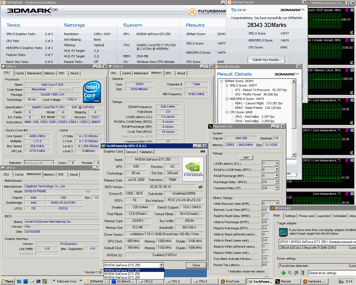Select HDR2 - Deep Freeze result row

[x=258, y=108]
